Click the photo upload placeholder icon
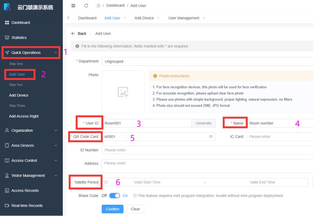The width and height of the screenshot is (314, 216). coord(123,92)
